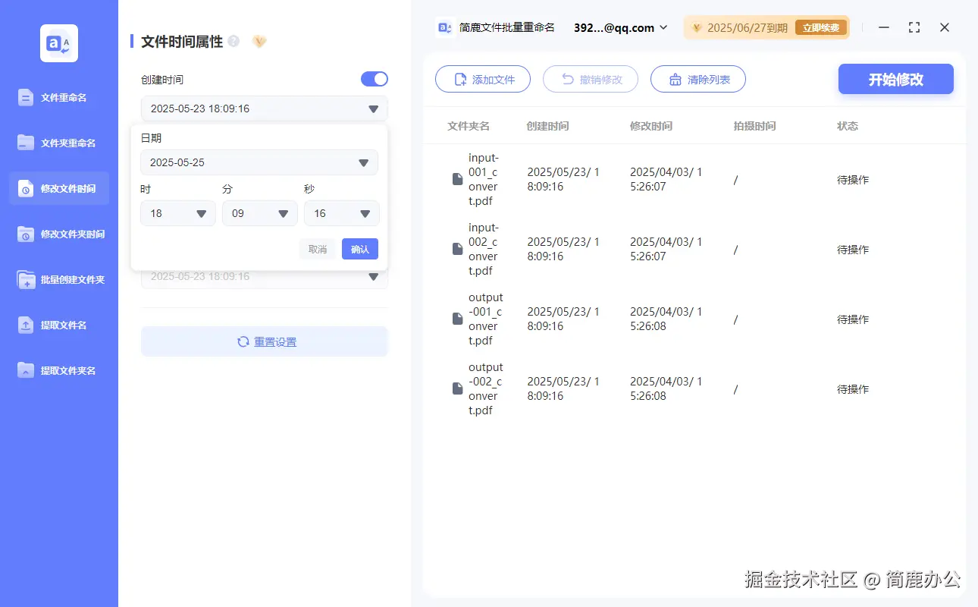978x607 pixels.
Task: Click 待操作 status of output-002_convert.pdf
Action: [x=853, y=389]
